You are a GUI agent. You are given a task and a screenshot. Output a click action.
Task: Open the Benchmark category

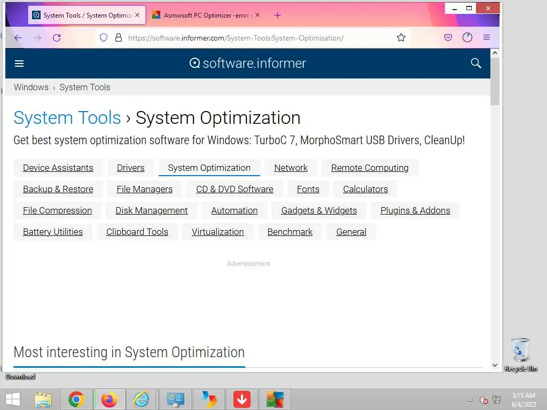(290, 232)
